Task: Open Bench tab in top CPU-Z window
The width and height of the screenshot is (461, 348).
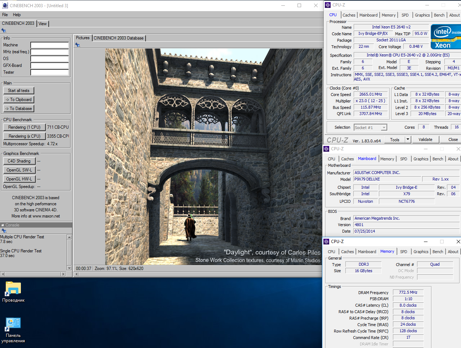Action: coord(439,15)
